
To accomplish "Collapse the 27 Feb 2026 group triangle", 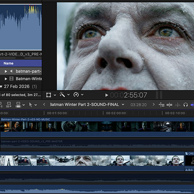I will click(1, 87).
